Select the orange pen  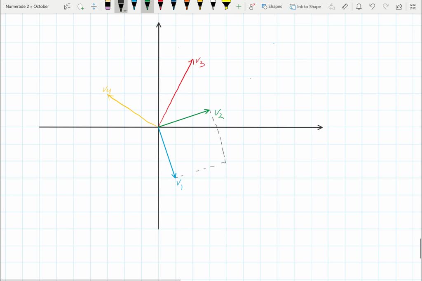187,6
